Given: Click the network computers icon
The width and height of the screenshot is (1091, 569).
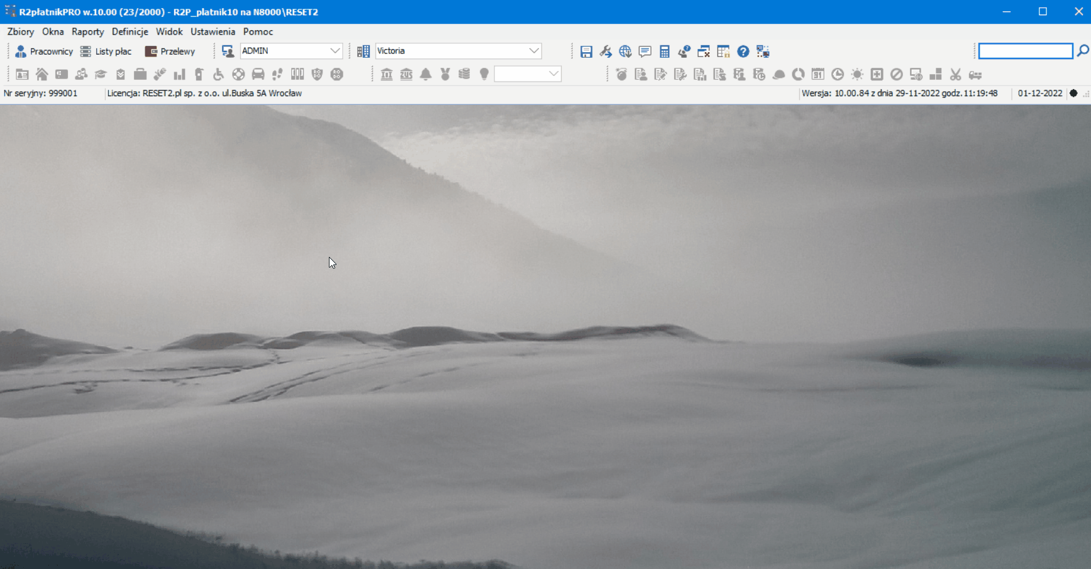Looking at the screenshot, I should [x=763, y=51].
